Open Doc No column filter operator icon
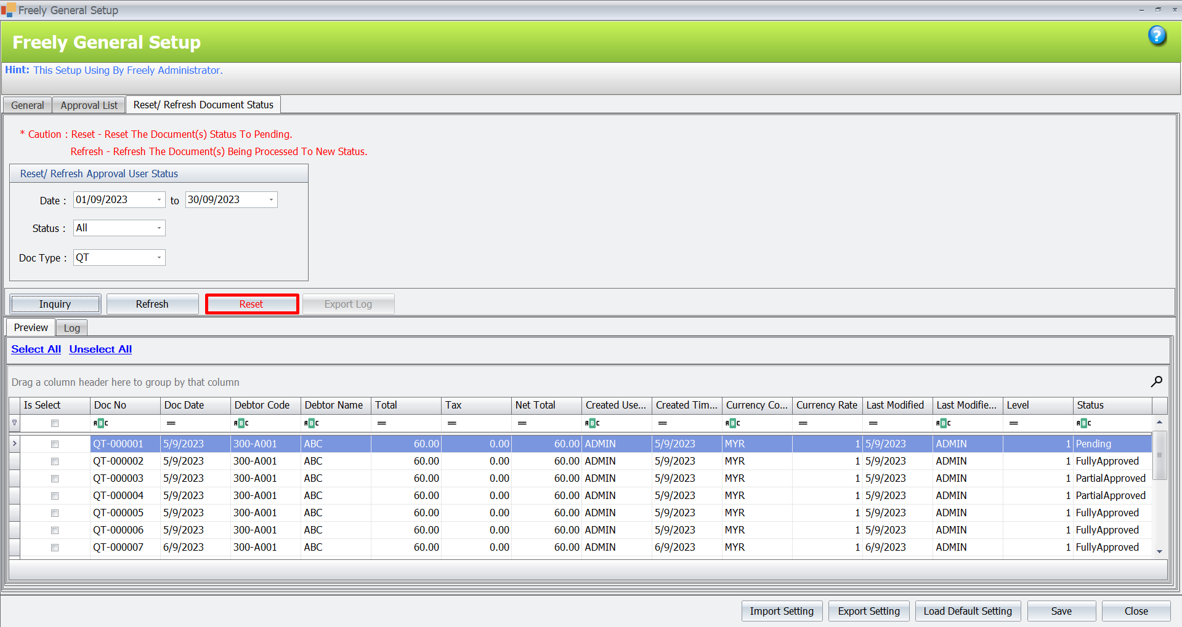 (100, 423)
